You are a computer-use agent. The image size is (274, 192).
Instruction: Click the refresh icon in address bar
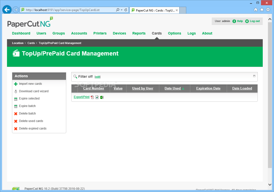[x=126, y=10]
